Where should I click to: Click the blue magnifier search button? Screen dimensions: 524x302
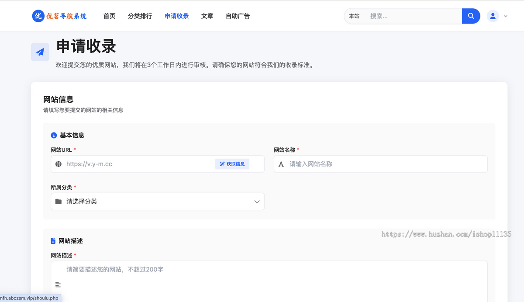pos(471,16)
